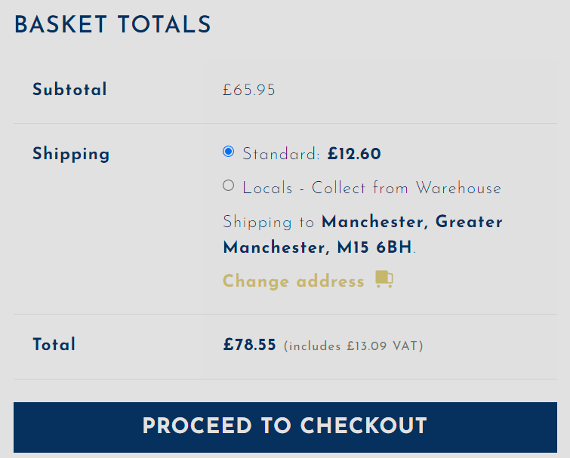Click the 'Manchester, Greater' address line
The image size is (570, 458).
412,222
